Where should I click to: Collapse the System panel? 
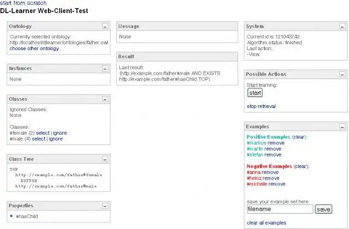pyautogui.click(x=342, y=26)
